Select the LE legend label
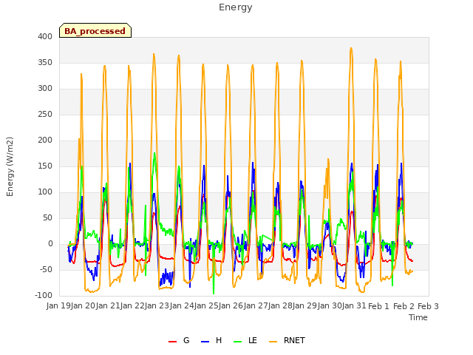Screen dimensions: 473x355 (253, 340)
